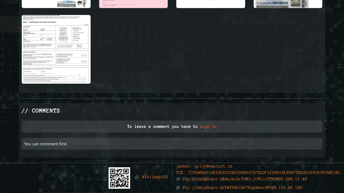
Task: Click the divider line above the comments section
Action: 172,98
